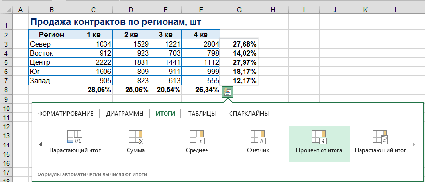Select row 2 header
425x182 pixels.
point(6,35)
